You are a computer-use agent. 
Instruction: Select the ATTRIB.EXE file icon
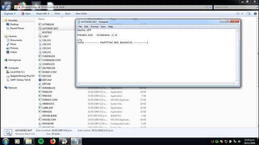coord(40,24)
